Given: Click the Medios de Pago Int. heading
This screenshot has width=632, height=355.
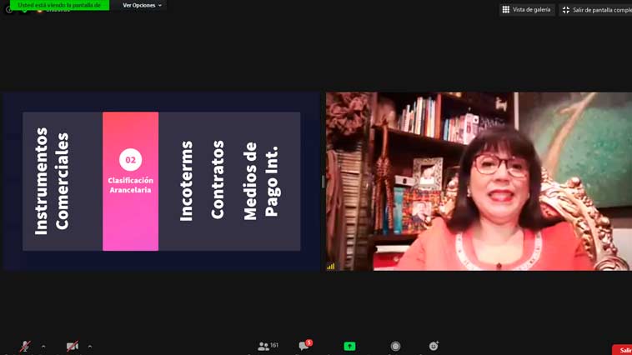Looking at the screenshot, I should pyautogui.click(x=261, y=181).
